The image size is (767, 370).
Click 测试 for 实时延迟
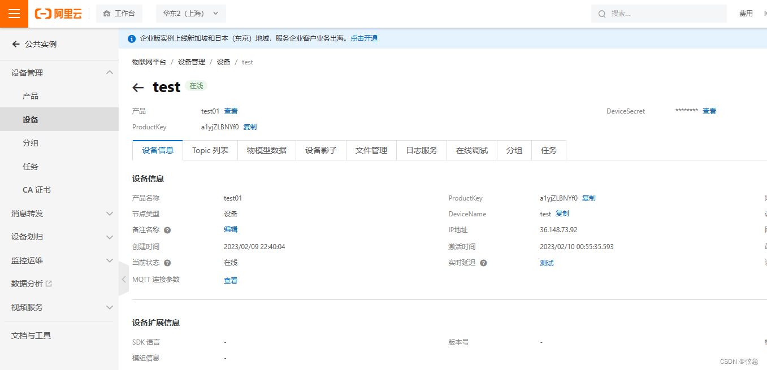click(547, 263)
